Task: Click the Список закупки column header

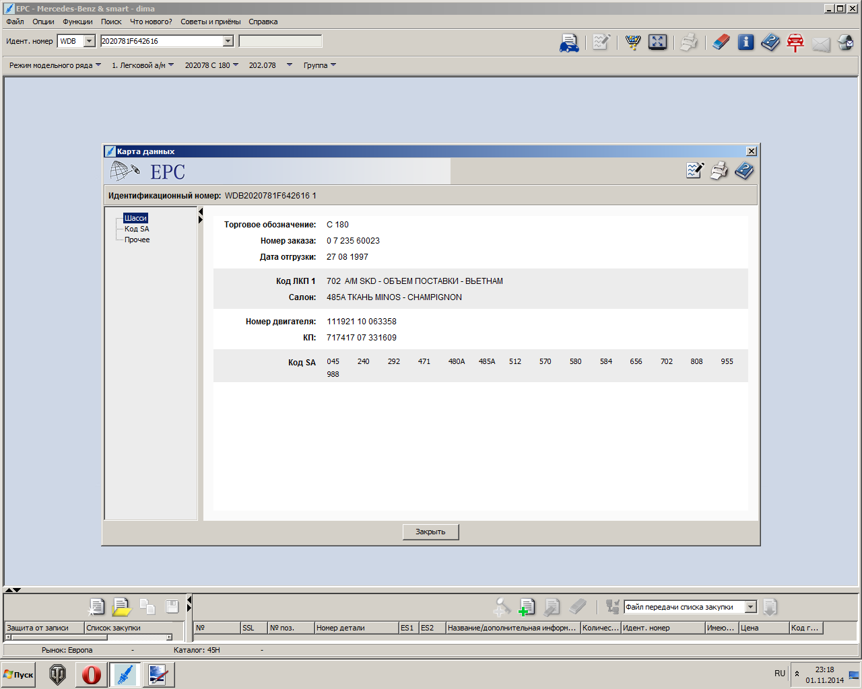Action: [x=129, y=628]
